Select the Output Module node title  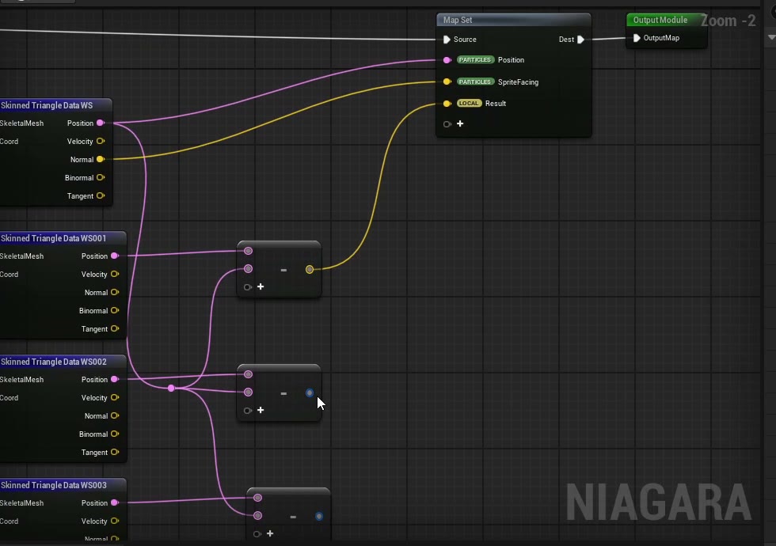click(660, 21)
